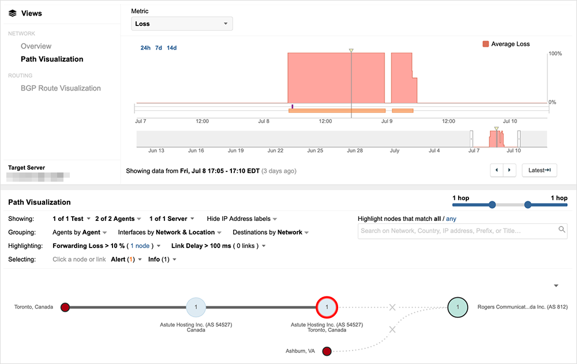Set time range to 7d

(158, 48)
